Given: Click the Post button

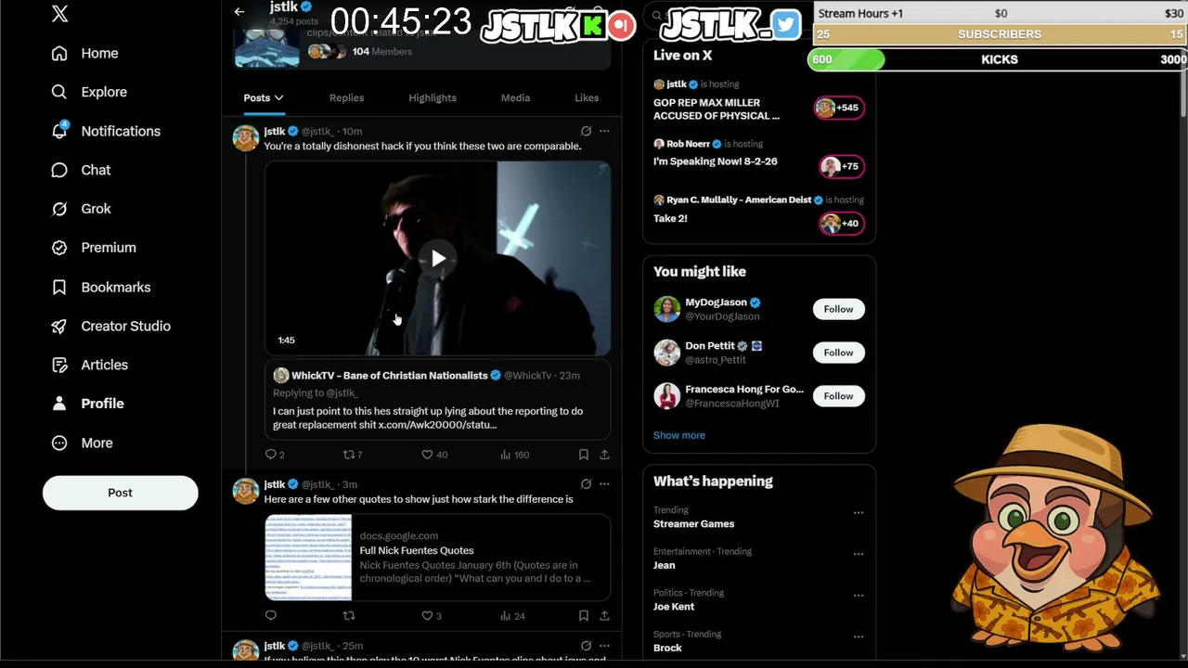Looking at the screenshot, I should pos(120,493).
